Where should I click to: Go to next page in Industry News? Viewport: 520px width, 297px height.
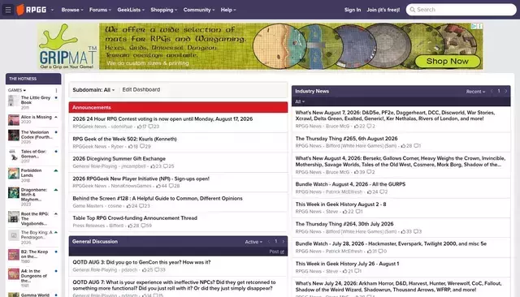505,91
